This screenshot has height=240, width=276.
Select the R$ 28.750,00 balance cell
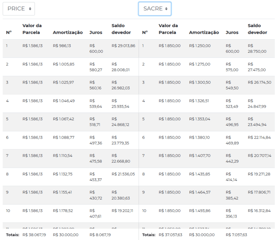pos(257,48)
